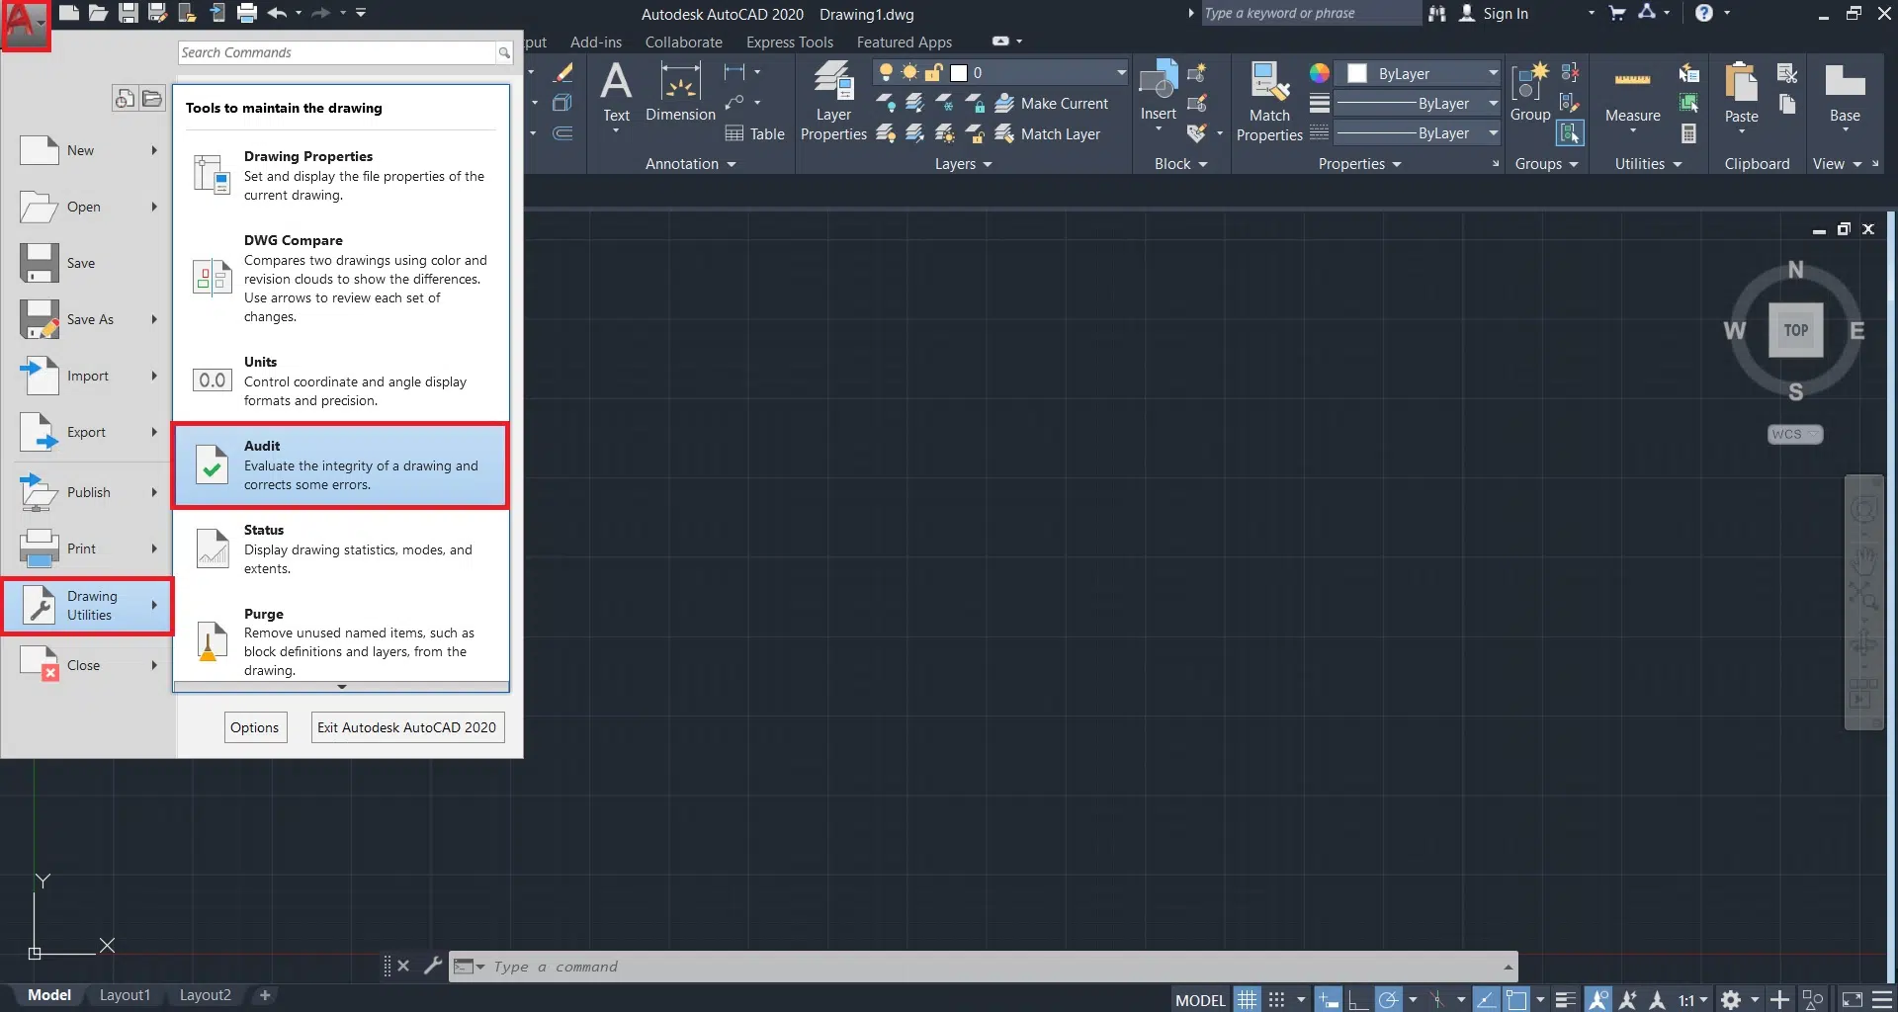Expand the Save As submenu arrow
Viewport: 1898px width, 1012px height.
154,319
